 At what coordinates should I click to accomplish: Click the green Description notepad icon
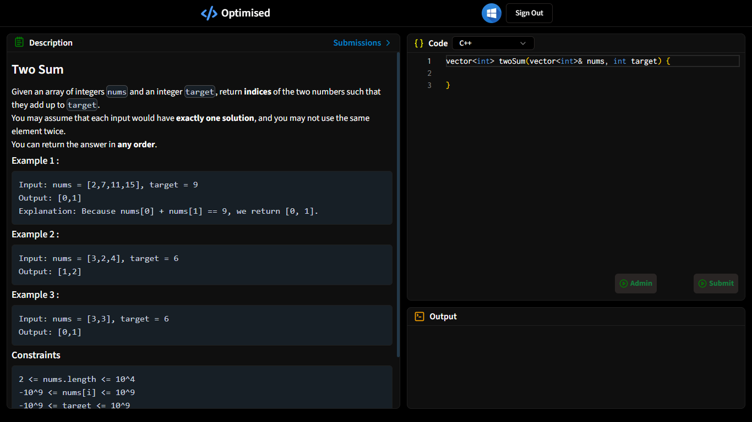19,42
